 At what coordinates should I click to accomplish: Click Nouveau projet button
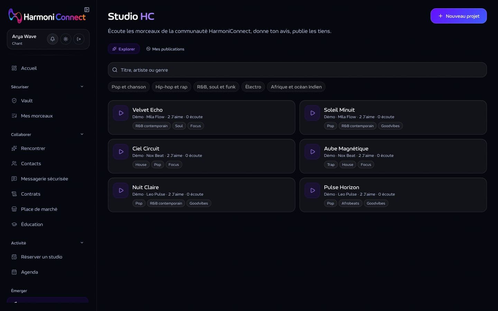[x=459, y=16]
